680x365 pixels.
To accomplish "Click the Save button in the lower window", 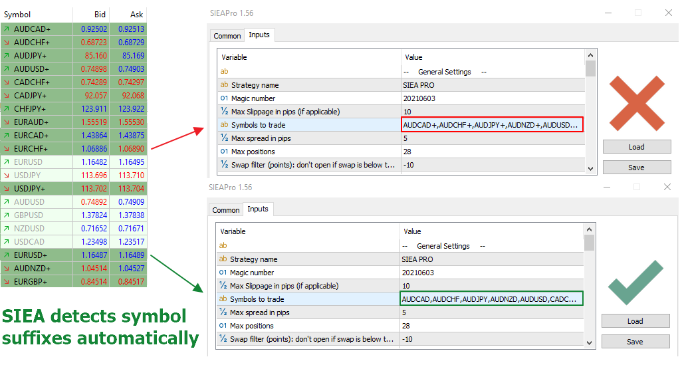I will pyautogui.click(x=635, y=342).
